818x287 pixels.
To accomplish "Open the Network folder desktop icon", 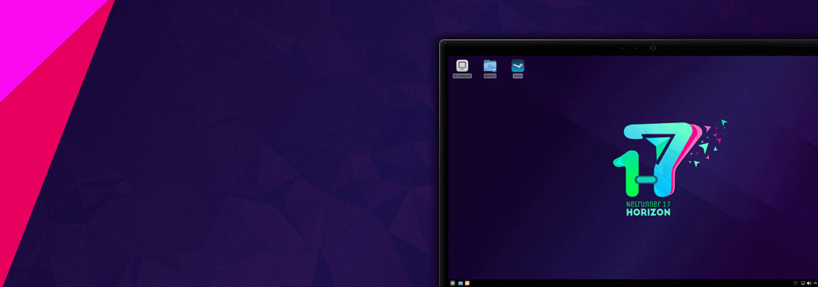I will click(x=490, y=66).
